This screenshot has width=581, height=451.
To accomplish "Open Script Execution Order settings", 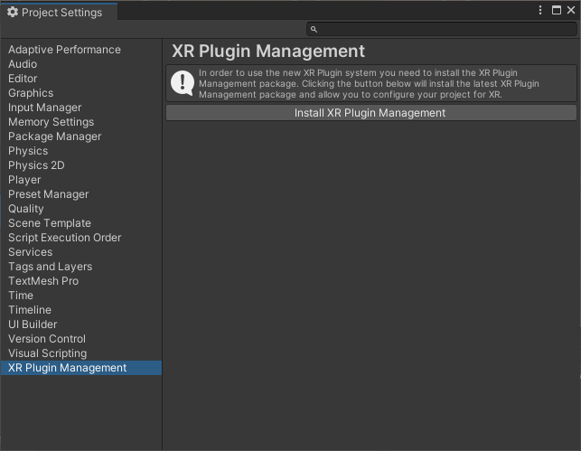I will [64, 238].
